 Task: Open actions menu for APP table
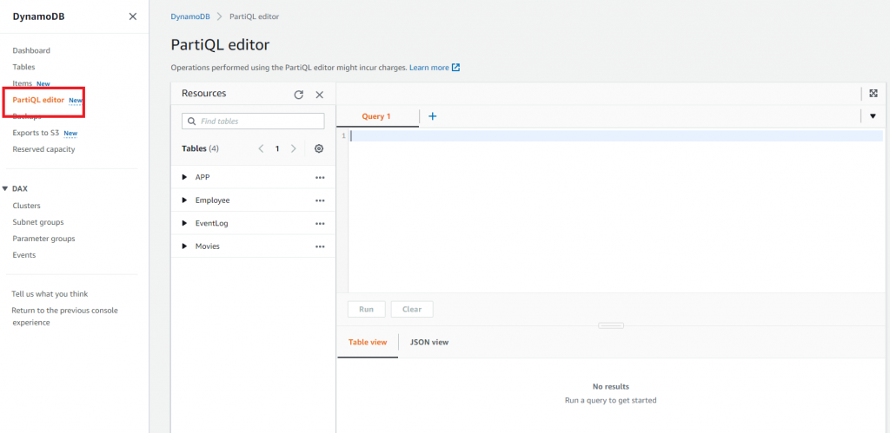click(x=320, y=177)
